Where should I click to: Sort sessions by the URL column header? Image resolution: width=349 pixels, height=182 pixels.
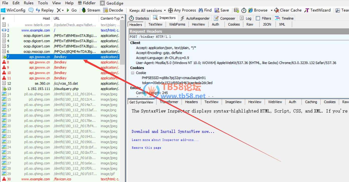[x=57, y=18]
